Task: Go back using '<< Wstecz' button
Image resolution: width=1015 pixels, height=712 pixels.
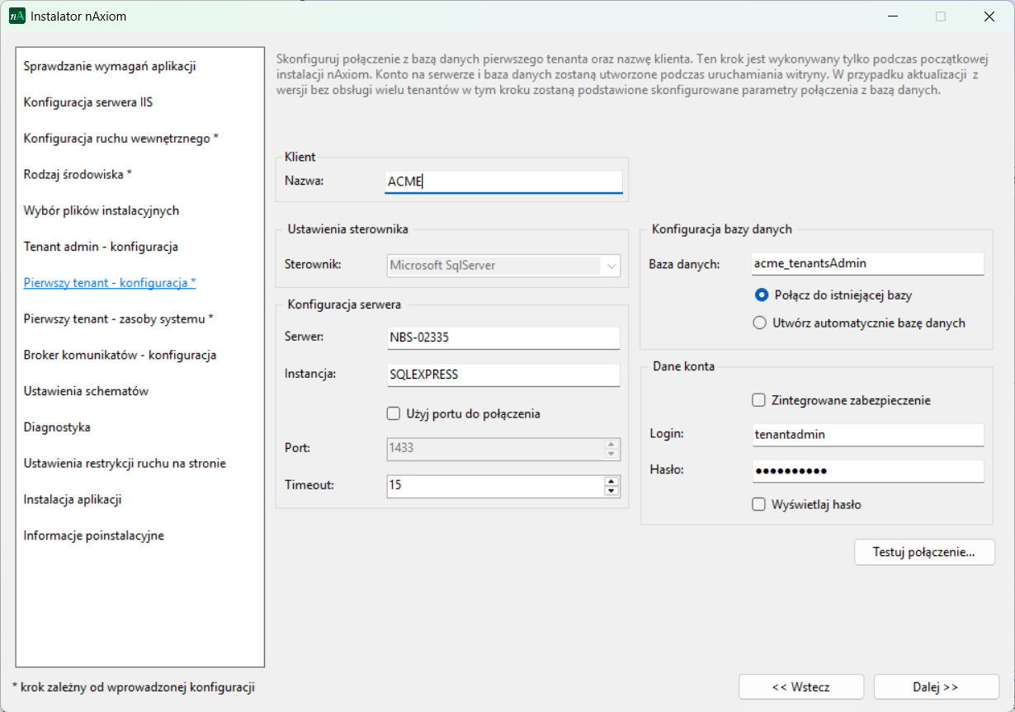Action: pos(800,686)
